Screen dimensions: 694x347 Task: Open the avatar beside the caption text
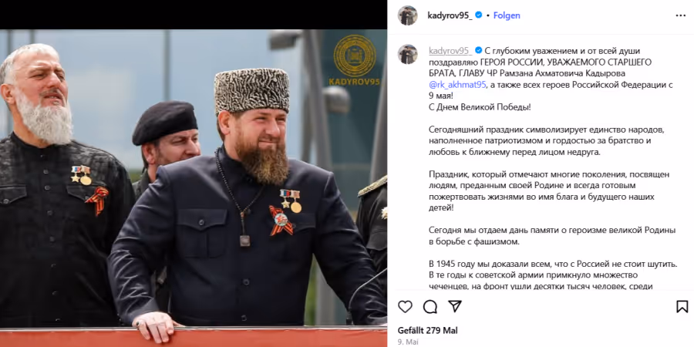(x=408, y=54)
